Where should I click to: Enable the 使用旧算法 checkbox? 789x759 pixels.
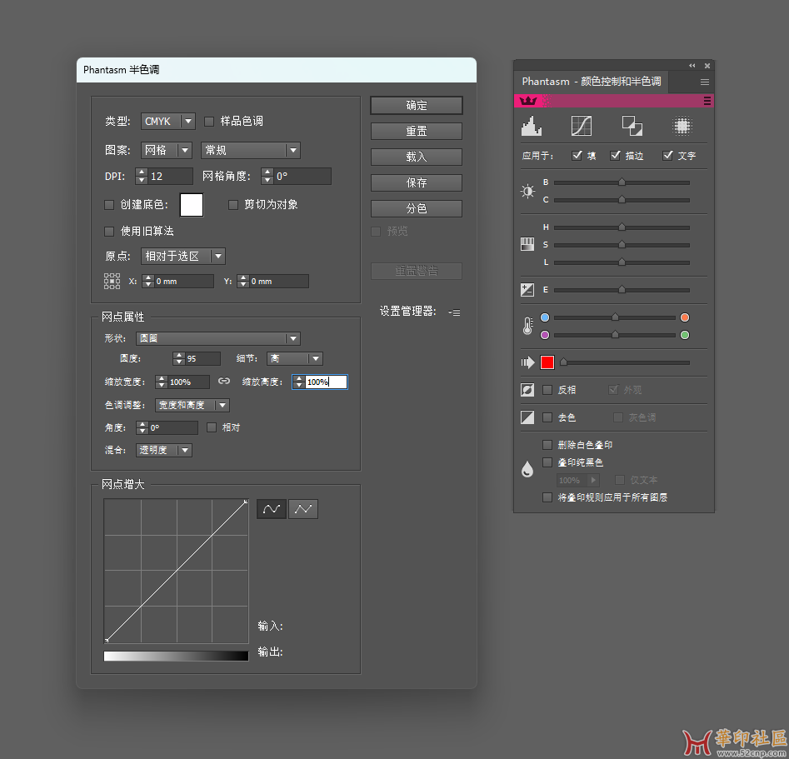108,232
